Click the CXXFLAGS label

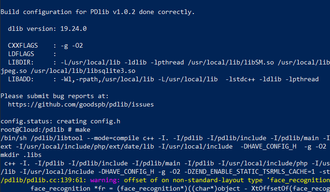coord(23,46)
